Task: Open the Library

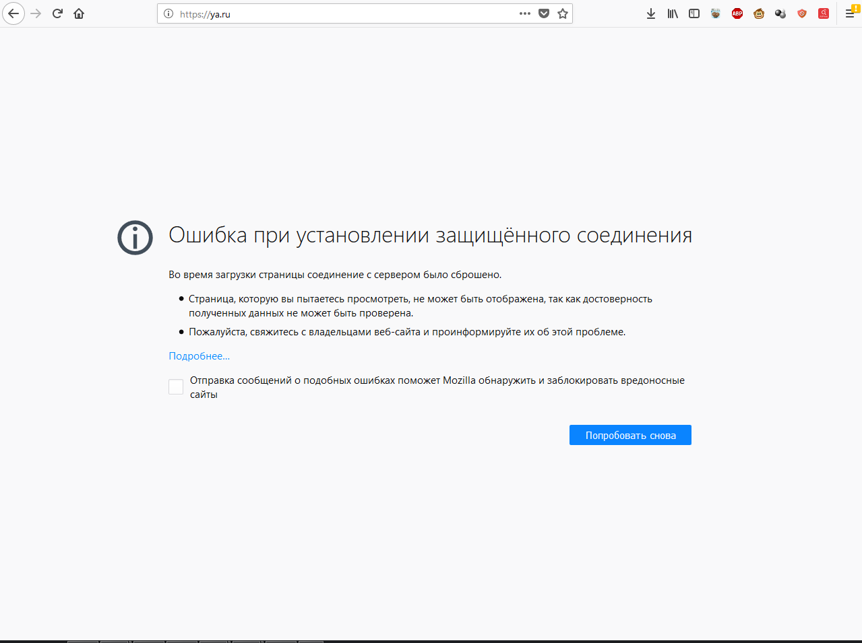Action: click(x=672, y=13)
